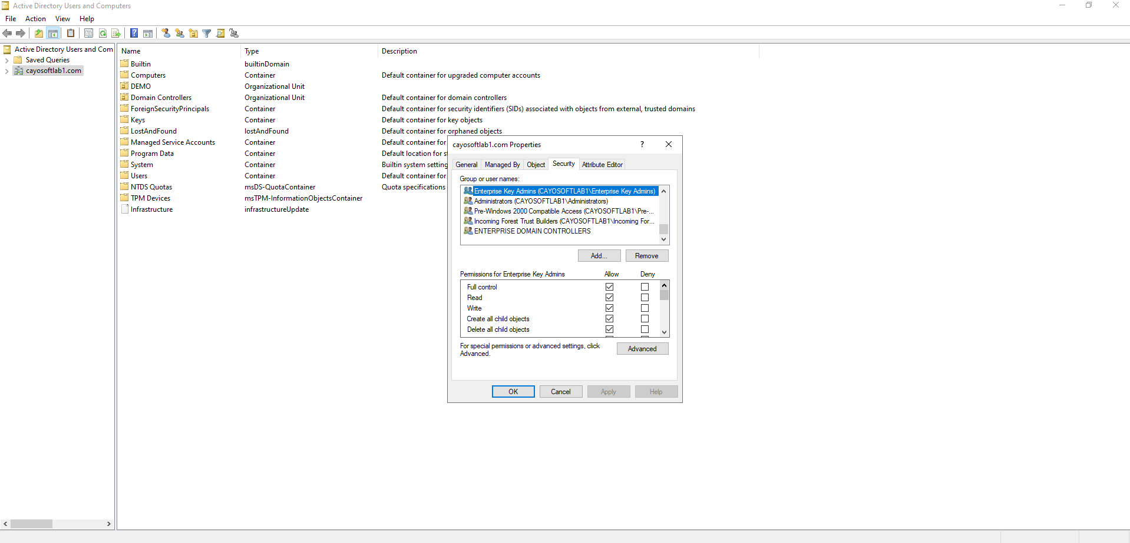Toggle Allow for Create all child objects

609,319
